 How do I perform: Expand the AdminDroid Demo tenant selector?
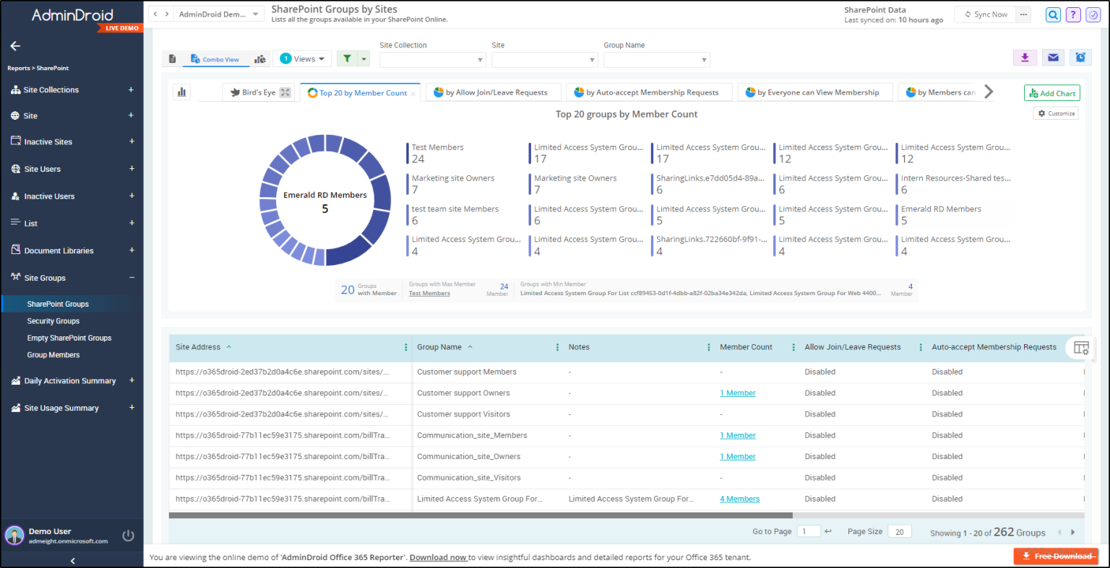pyautogui.click(x=218, y=13)
